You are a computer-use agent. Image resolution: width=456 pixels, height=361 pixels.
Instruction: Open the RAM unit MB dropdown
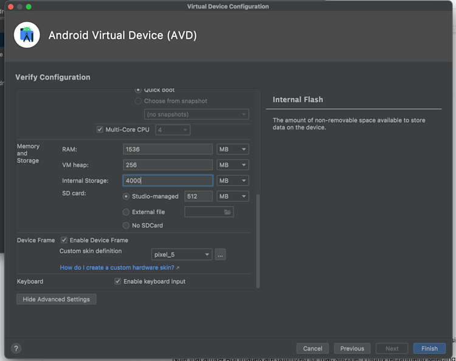[233, 149]
